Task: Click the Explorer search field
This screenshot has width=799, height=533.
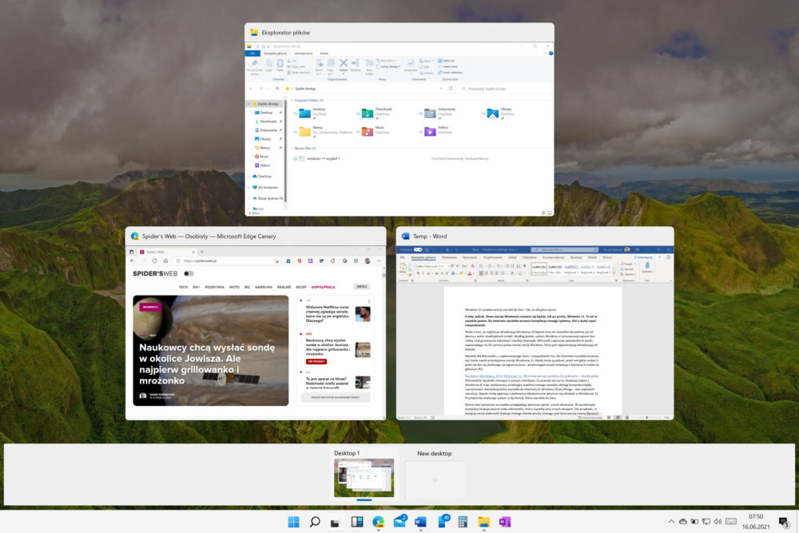Action: click(x=506, y=89)
